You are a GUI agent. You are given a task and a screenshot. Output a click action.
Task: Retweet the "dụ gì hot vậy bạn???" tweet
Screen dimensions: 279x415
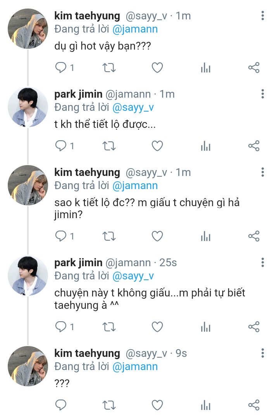[109, 68]
